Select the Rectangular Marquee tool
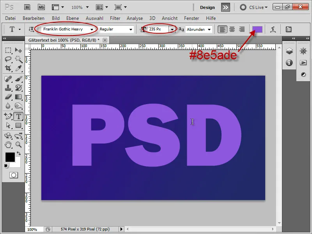The image size is (312, 234). pyautogui.click(x=8, y=50)
